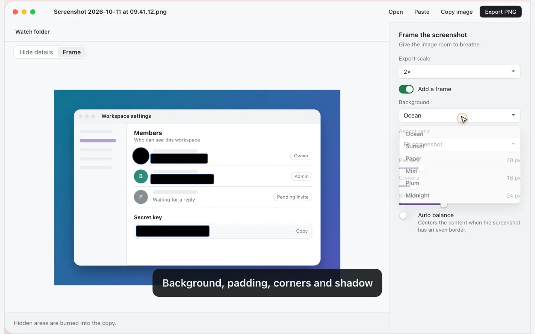
Task: Click the red close window button
Action: [x=15, y=12]
